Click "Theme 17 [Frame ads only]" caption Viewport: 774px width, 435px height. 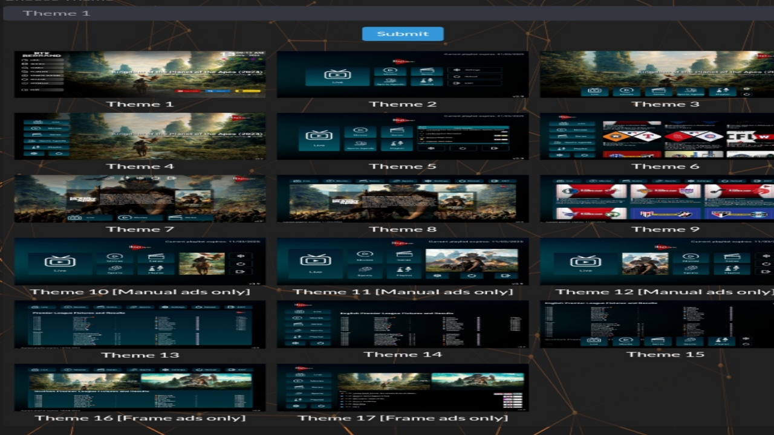[x=403, y=417]
